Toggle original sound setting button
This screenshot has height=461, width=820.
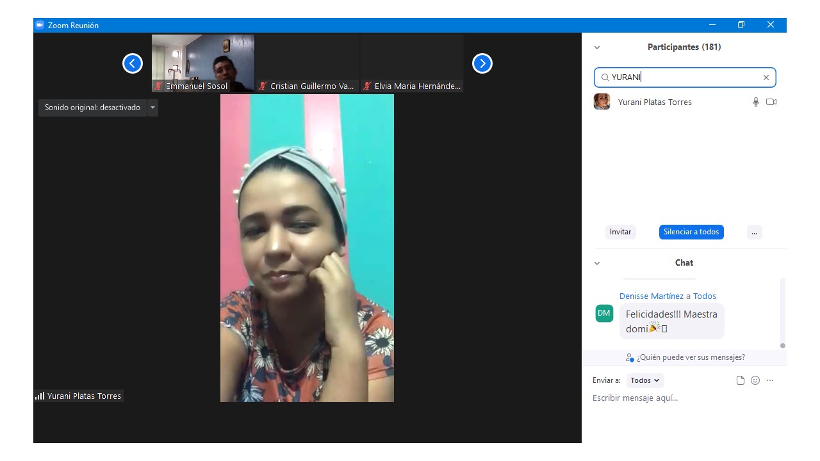click(92, 108)
